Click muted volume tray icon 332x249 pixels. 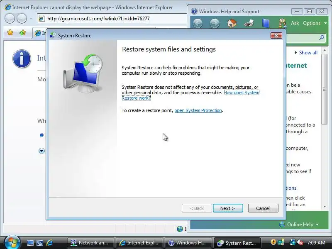300,242
